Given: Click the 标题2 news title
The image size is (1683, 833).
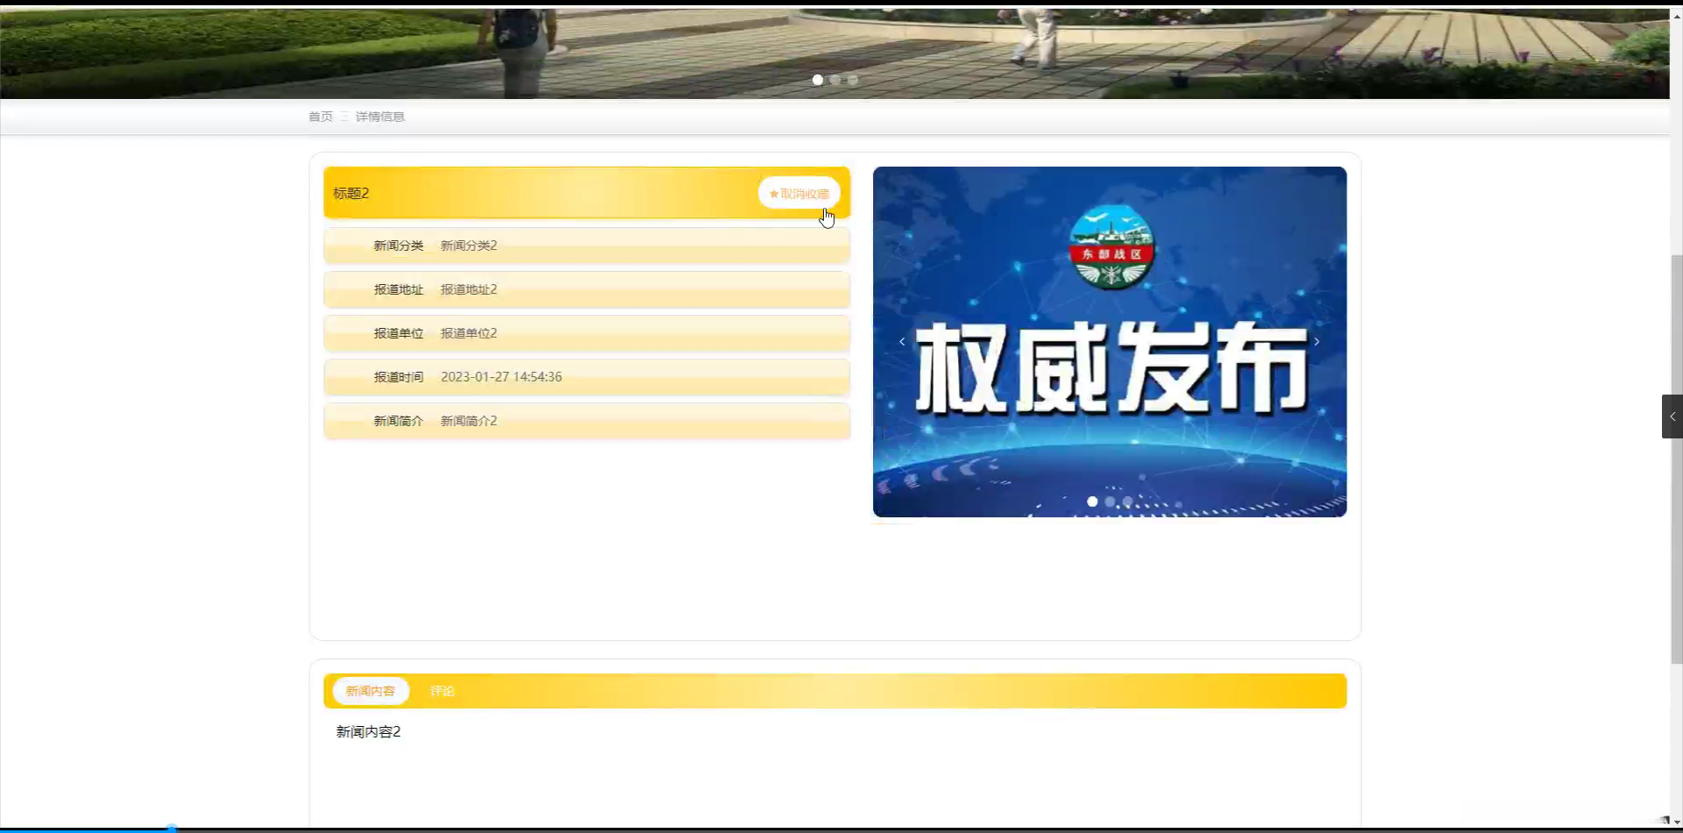Looking at the screenshot, I should click(352, 193).
